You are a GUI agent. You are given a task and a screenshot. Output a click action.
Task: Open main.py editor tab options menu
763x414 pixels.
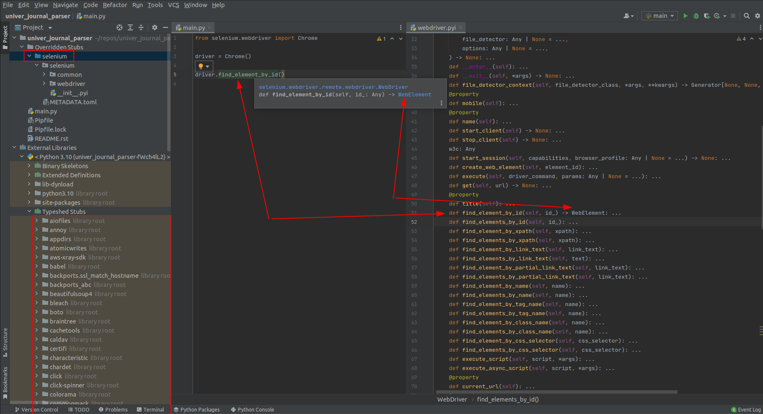click(401, 27)
